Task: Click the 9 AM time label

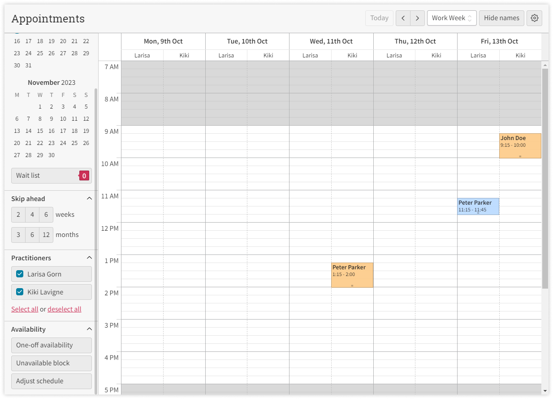Action: 111,132
